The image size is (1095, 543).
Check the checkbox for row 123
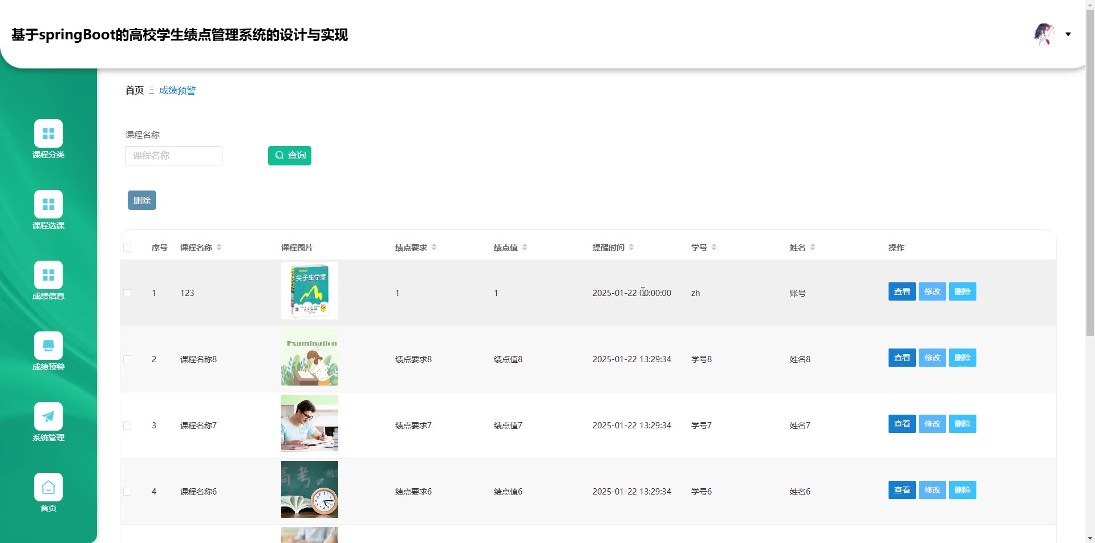pos(127,293)
